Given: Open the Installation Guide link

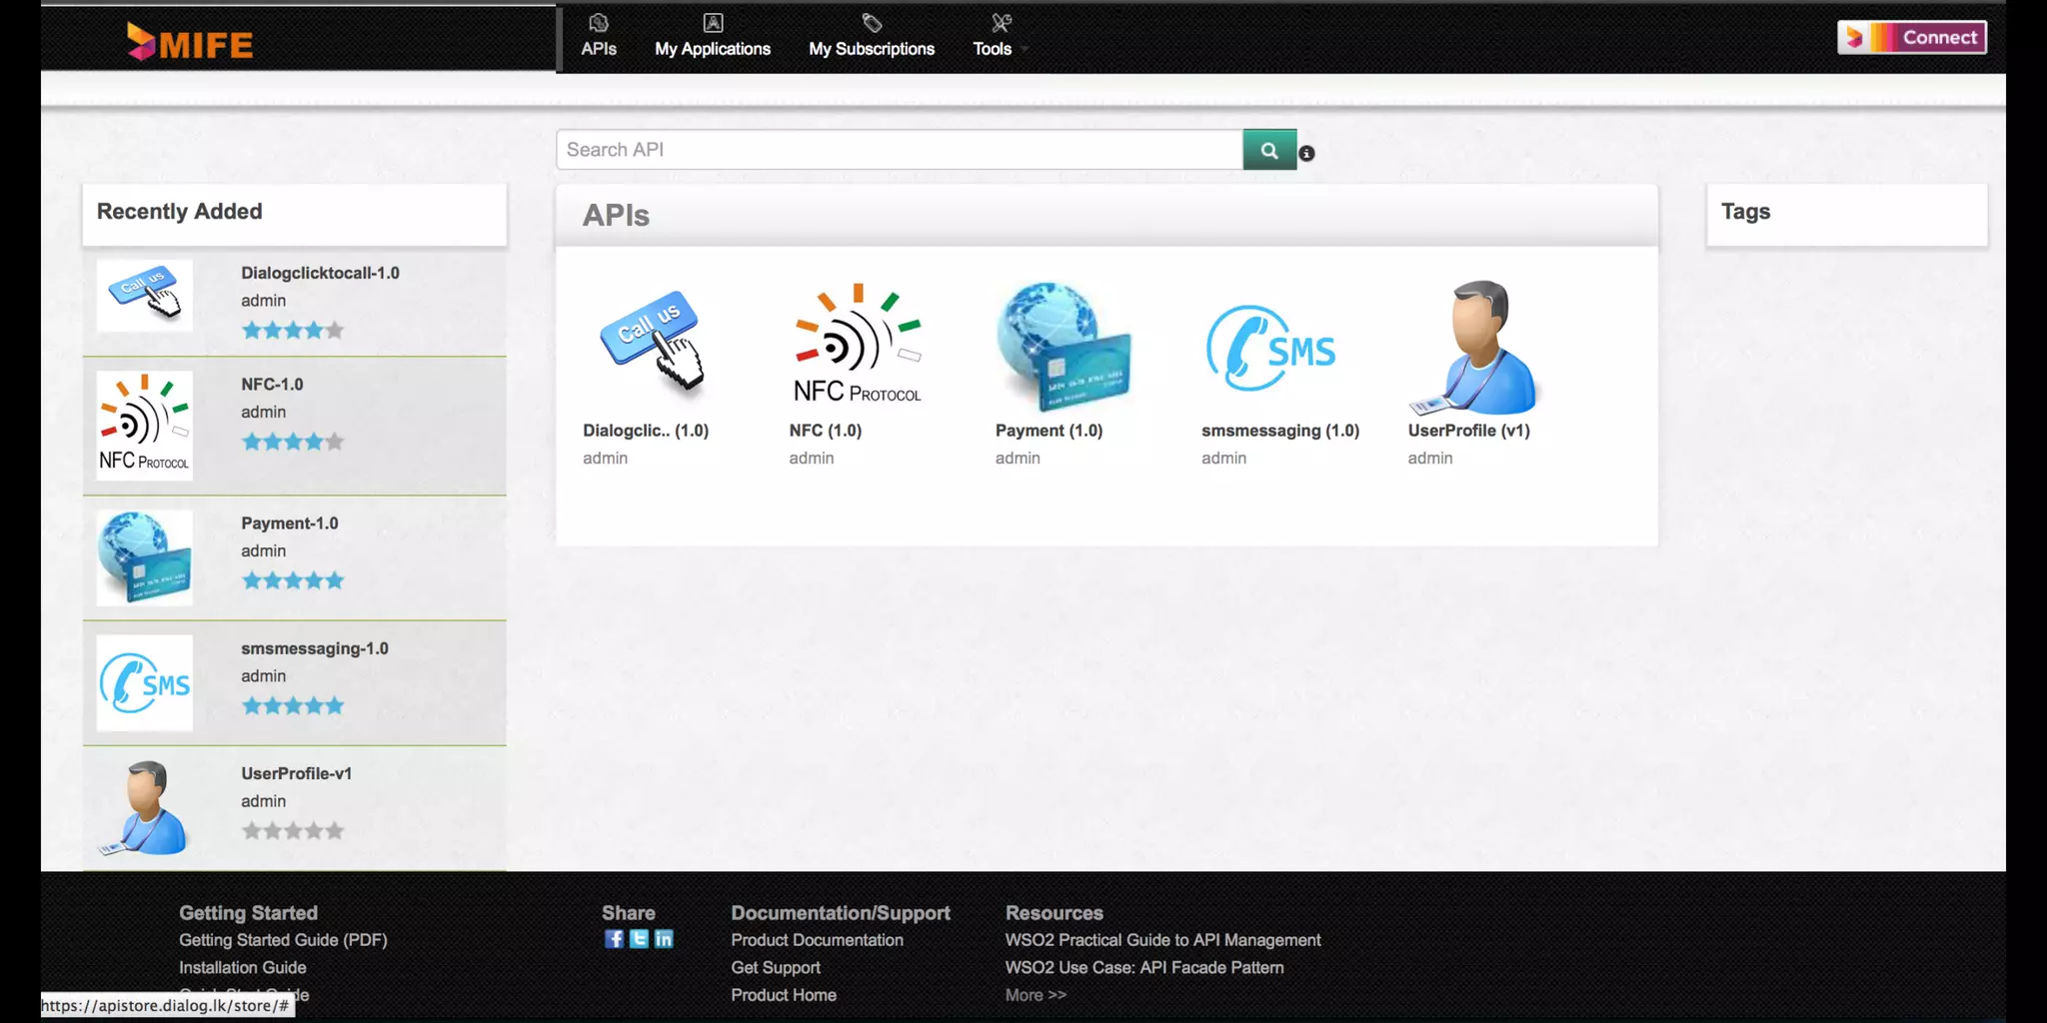Looking at the screenshot, I should click(243, 967).
